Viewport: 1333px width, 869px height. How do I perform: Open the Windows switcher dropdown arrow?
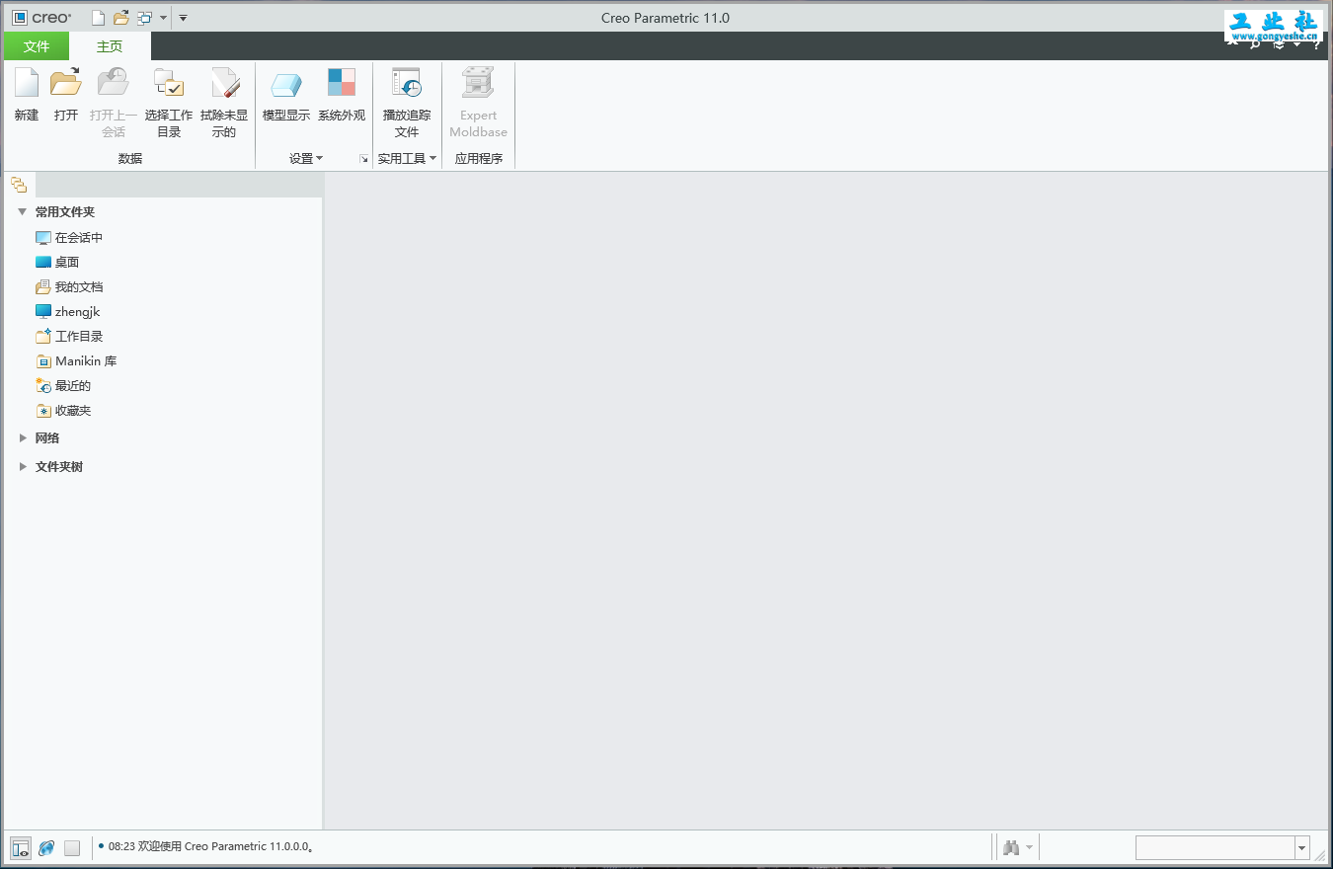pos(163,18)
